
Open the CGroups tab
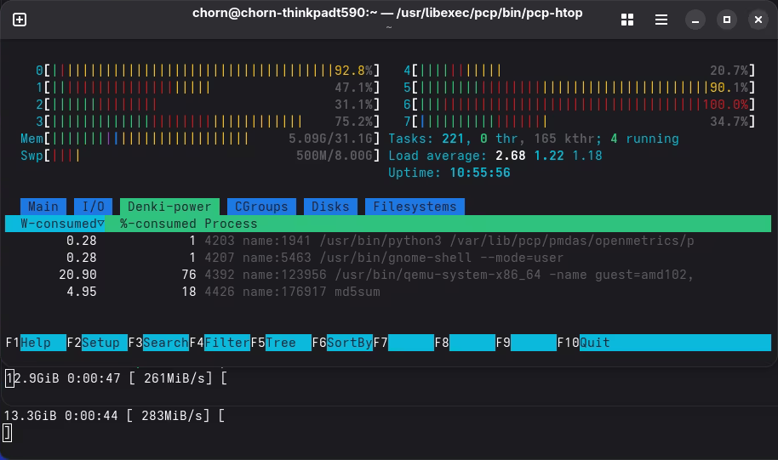(x=261, y=207)
